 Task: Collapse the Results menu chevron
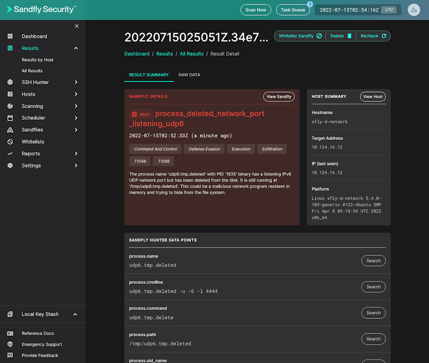pos(76,48)
